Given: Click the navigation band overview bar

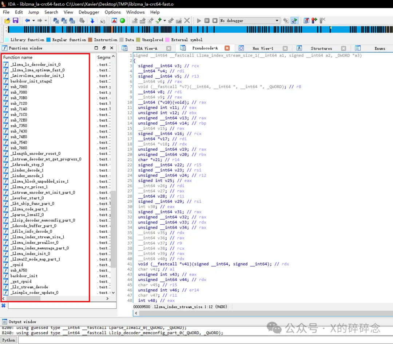Looking at the screenshot, I should 196,29.
